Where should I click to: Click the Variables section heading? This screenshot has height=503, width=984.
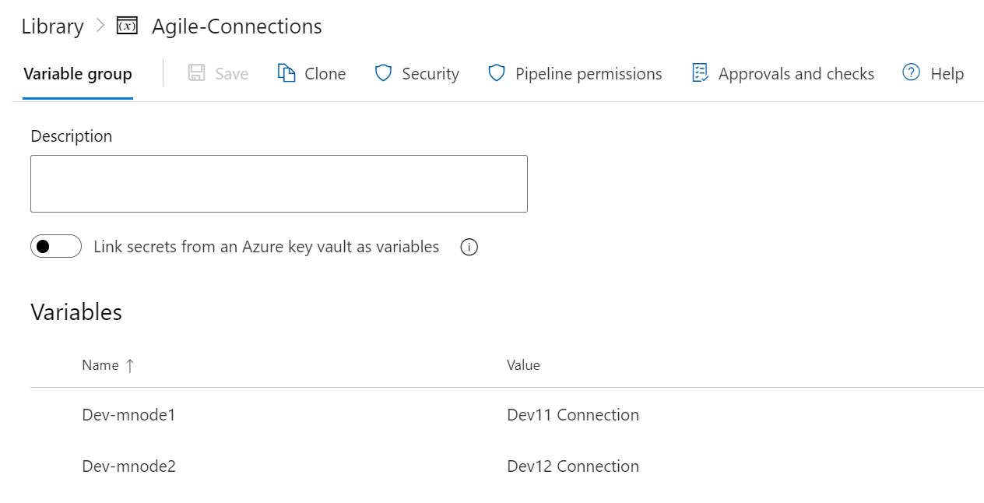point(76,312)
